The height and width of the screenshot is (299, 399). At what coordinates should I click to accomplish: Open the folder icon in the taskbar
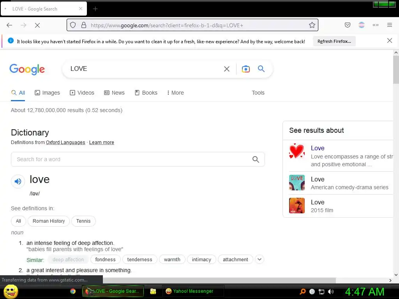point(153,291)
